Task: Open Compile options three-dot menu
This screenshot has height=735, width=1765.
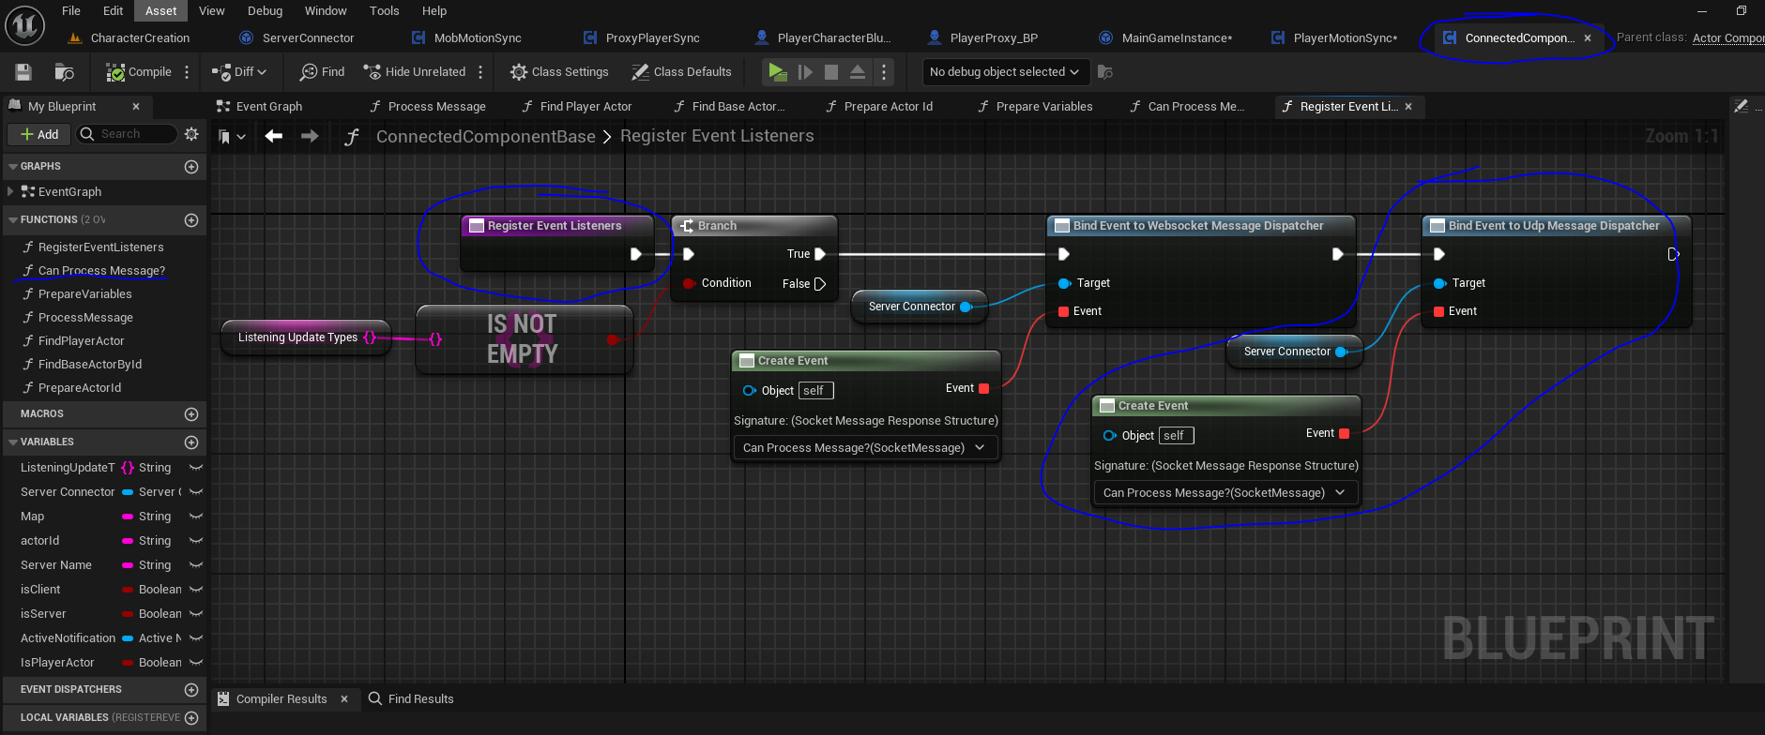Action: [x=187, y=72]
